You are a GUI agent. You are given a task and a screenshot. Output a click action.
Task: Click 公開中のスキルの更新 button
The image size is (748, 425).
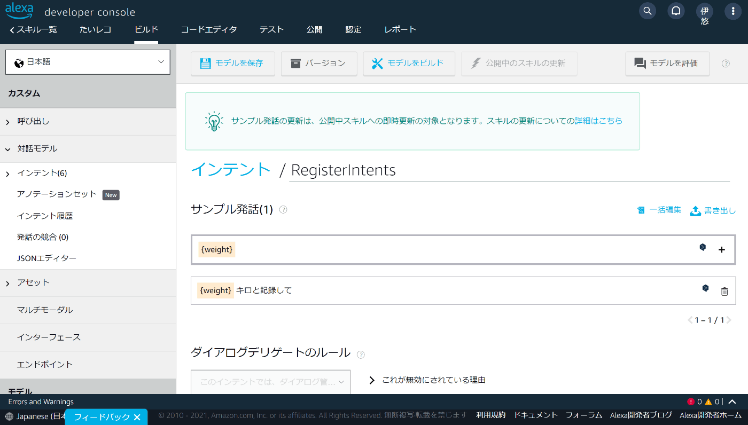[x=519, y=64]
